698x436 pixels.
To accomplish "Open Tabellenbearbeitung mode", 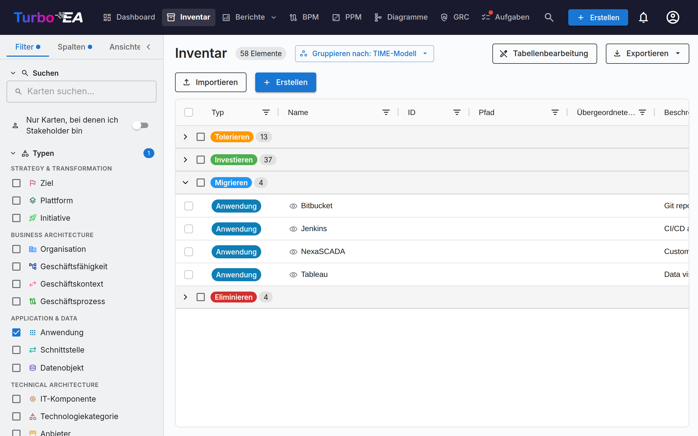I will pyautogui.click(x=544, y=54).
